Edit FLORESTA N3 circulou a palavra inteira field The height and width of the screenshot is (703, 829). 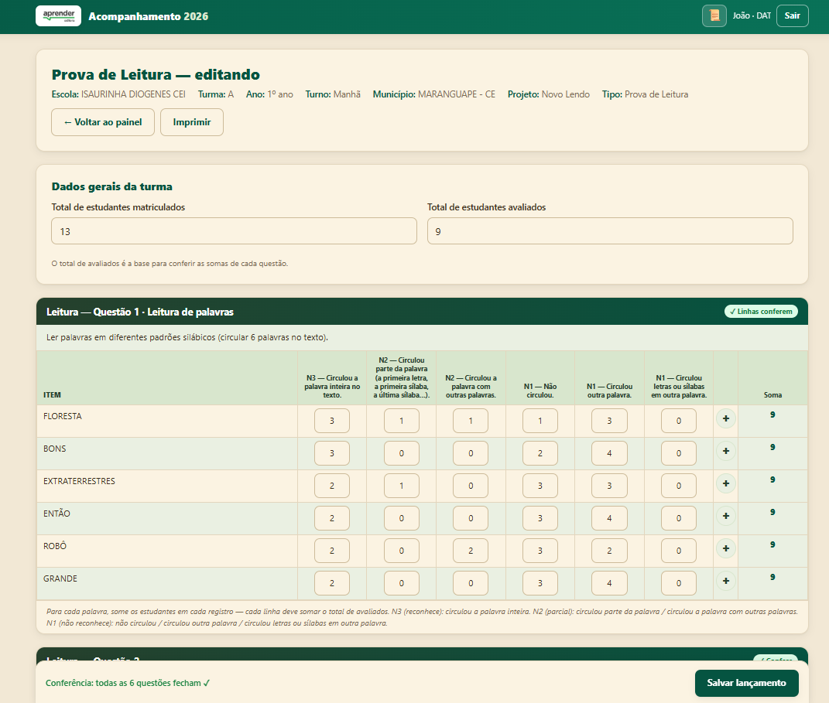coord(332,421)
